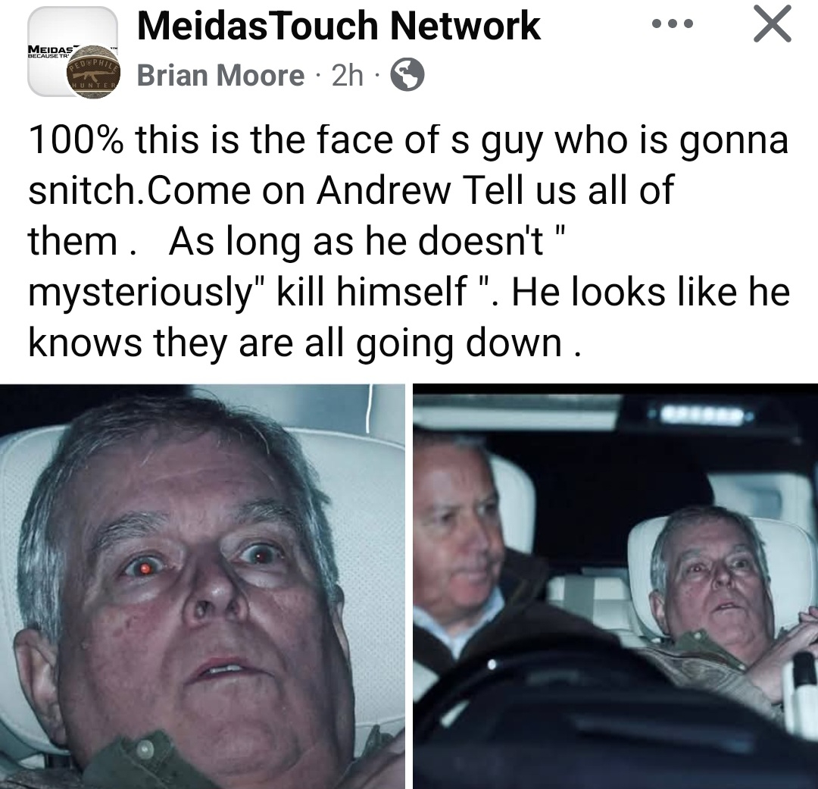Click the word Andrew in the post

click(383, 190)
